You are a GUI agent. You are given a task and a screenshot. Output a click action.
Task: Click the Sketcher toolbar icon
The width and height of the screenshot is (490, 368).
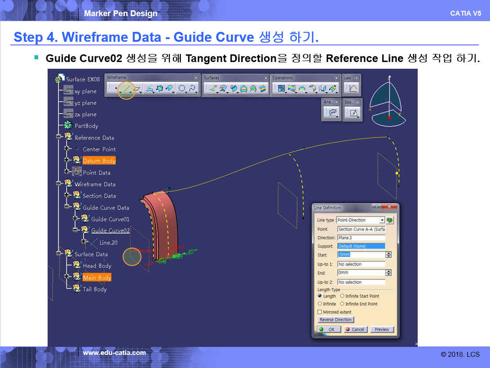[x=353, y=113]
